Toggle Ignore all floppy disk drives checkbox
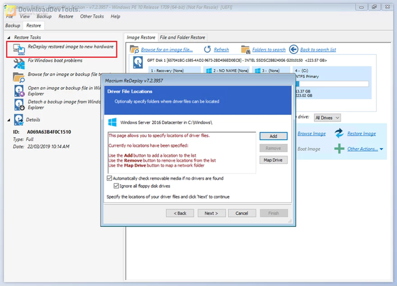397x286 pixels. tap(116, 186)
